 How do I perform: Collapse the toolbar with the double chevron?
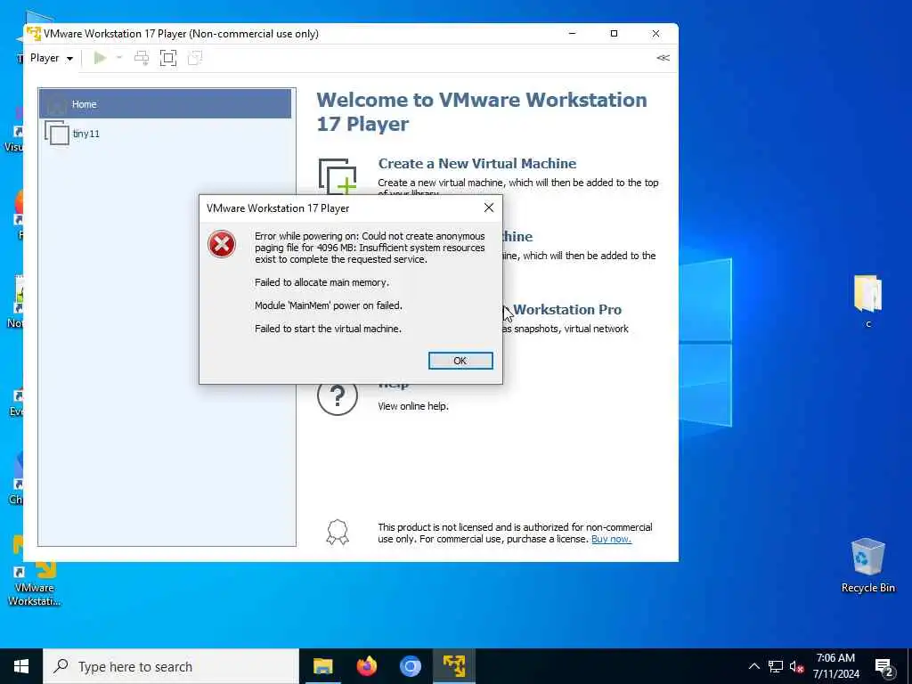point(663,58)
